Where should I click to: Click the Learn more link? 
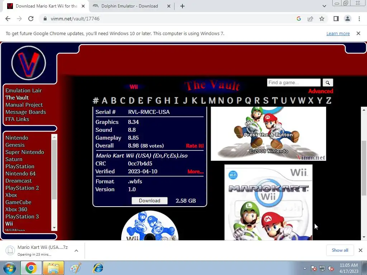(x=338, y=33)
